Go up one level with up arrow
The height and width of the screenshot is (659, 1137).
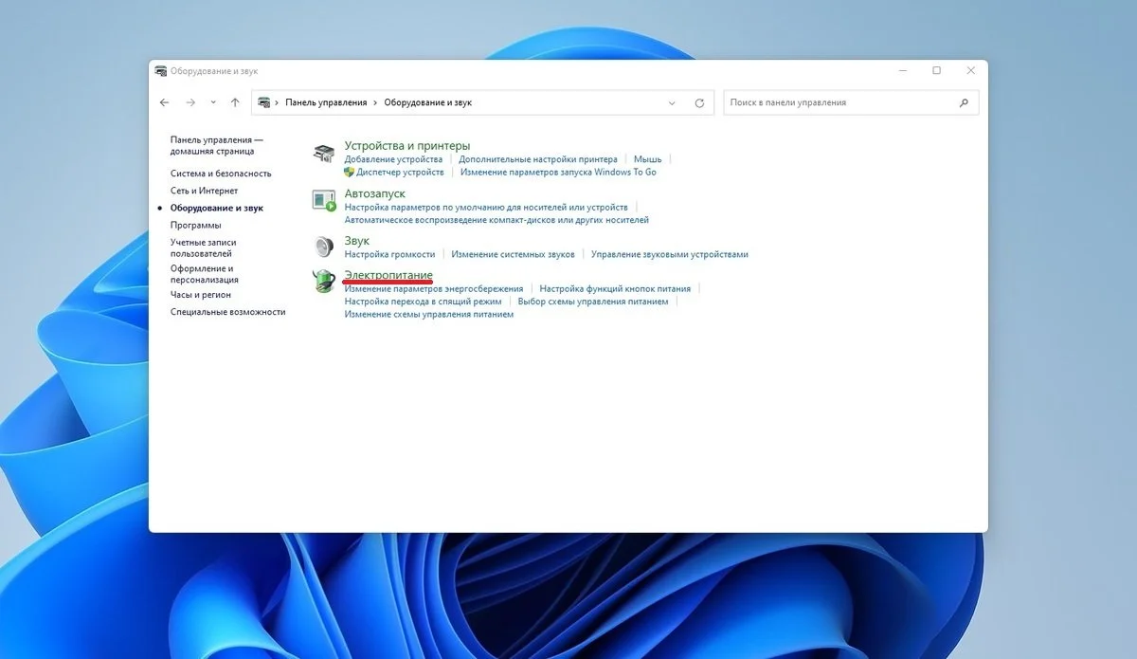click(x=235, y=102)
